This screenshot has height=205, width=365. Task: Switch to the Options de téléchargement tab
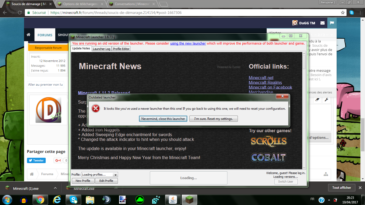coord(81,4)
